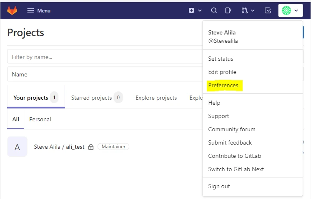Image resolution: width=311 pixels, height=199 pixels.
Task: Click the Filter by name input field
Action: [104, 57]
